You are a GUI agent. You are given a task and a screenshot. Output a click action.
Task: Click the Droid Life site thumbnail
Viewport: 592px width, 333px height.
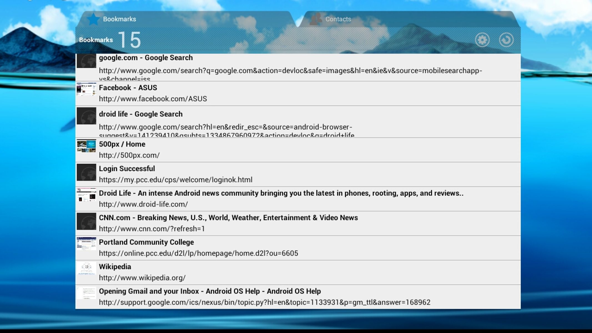pos(86,195)
